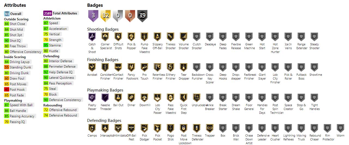349x145 pixels.
Task: Click the Acrobat finishing badge icon
Action: pos(92,67)
